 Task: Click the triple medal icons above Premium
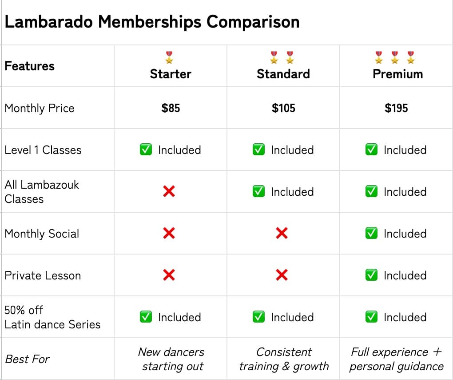pos(395,57)
